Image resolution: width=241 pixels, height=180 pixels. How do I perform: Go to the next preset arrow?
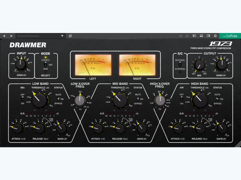tap(11, 36)
